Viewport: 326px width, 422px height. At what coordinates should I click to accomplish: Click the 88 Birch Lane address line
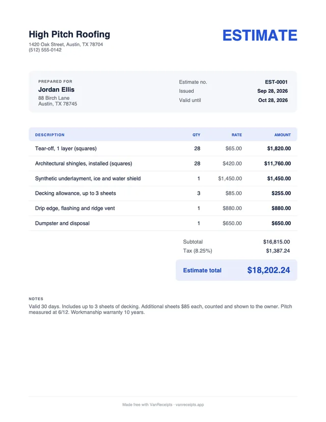54,98
